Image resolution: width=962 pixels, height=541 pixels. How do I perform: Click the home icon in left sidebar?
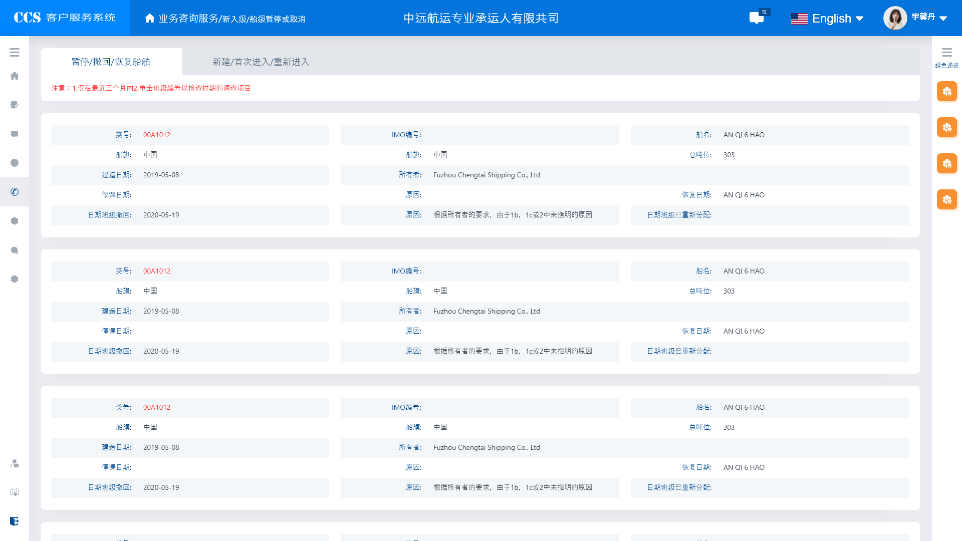15,76
